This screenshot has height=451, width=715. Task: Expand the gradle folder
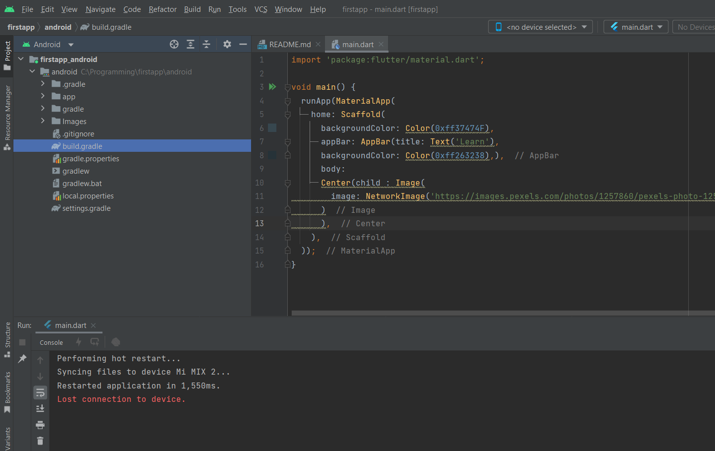[x=43, y=109]
